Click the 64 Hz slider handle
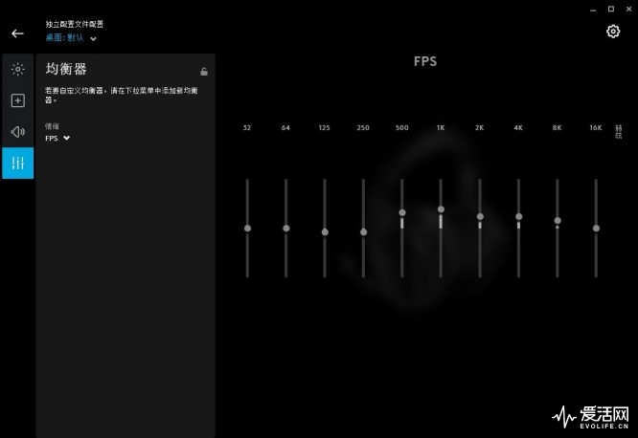 (286, 229)
